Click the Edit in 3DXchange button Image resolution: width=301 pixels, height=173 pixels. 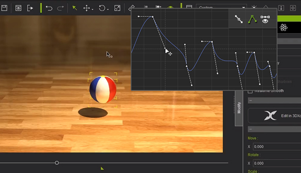click(274, 116)
